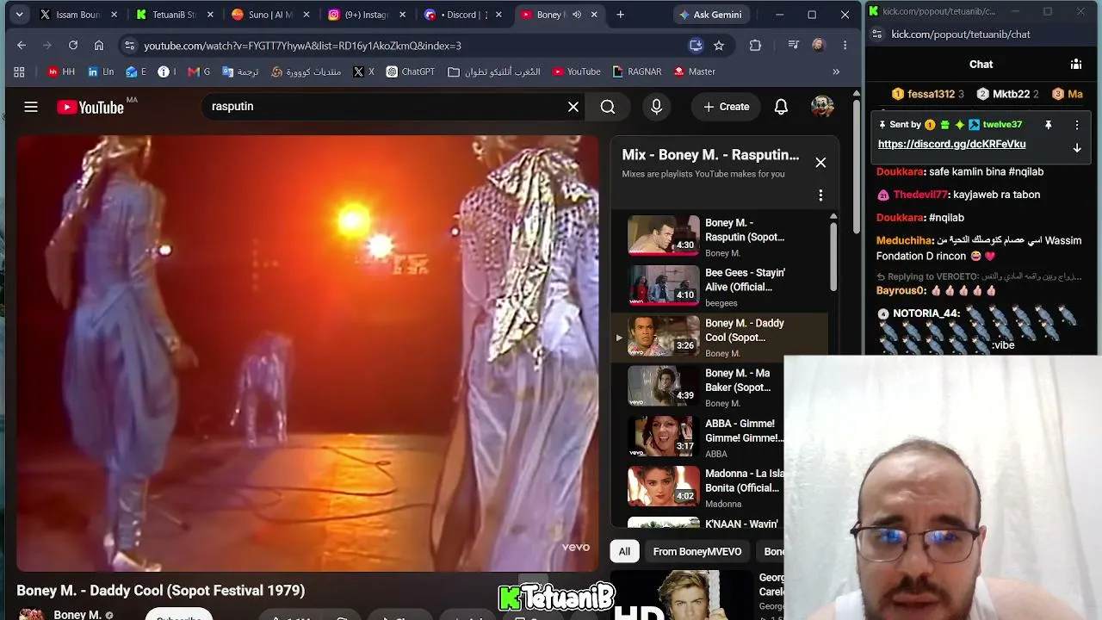Open the viewers list icon in Kick chat

pos(1076,65)
